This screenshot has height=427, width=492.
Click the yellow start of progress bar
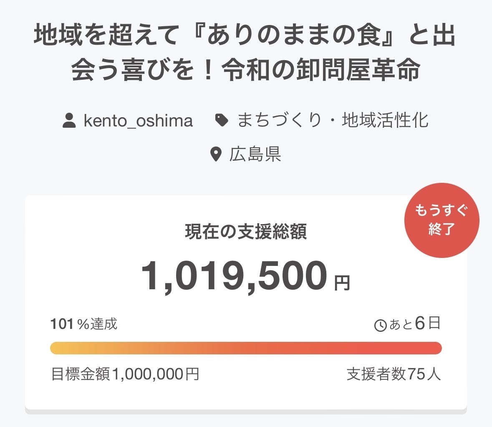coord(58,348)
